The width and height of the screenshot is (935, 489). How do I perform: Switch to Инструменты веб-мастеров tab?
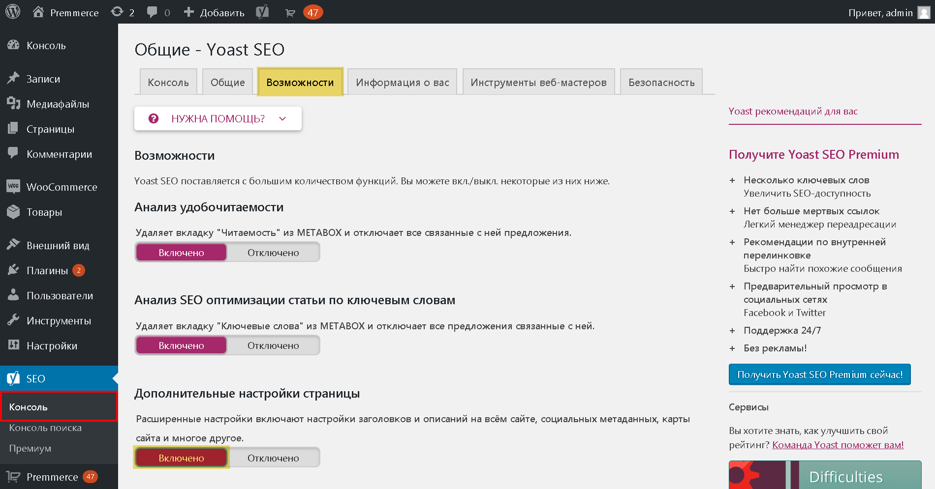[x=538, y=82]
